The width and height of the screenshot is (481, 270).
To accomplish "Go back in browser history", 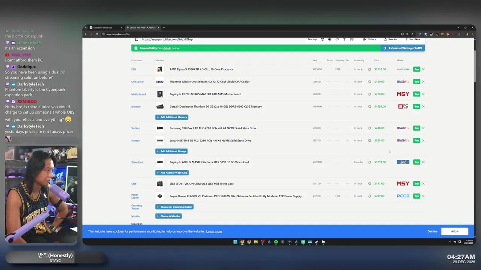I will [x=86, y=34].
